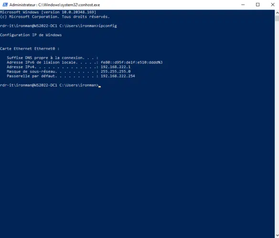This screenshot has width=279, height=238.
Task: Click the subnet mask value 255.255.255.0
Action: 116,71
